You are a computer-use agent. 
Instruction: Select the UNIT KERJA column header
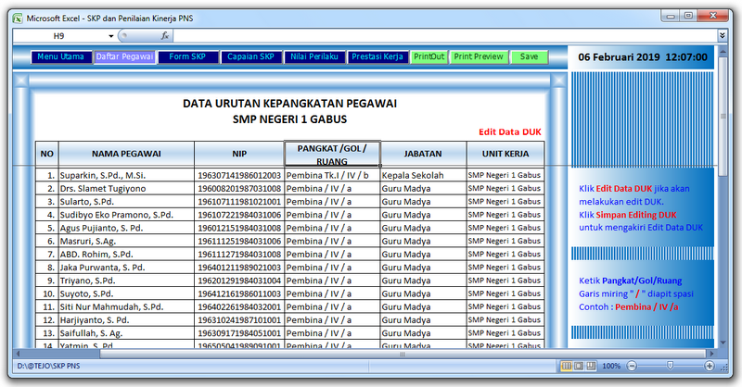click(505, 154)
